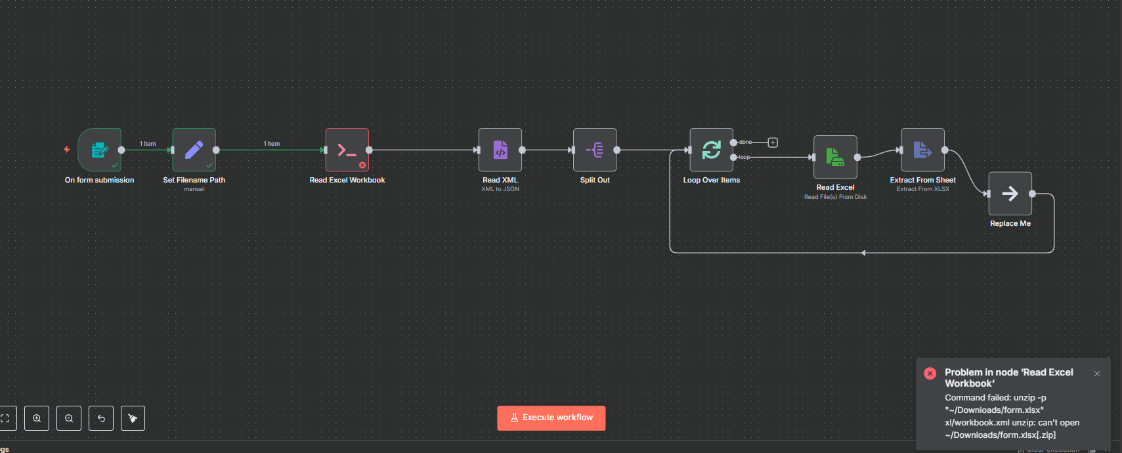Select the Set Filename Path pencil node
Screen dimensions: 1122x453
194,150
